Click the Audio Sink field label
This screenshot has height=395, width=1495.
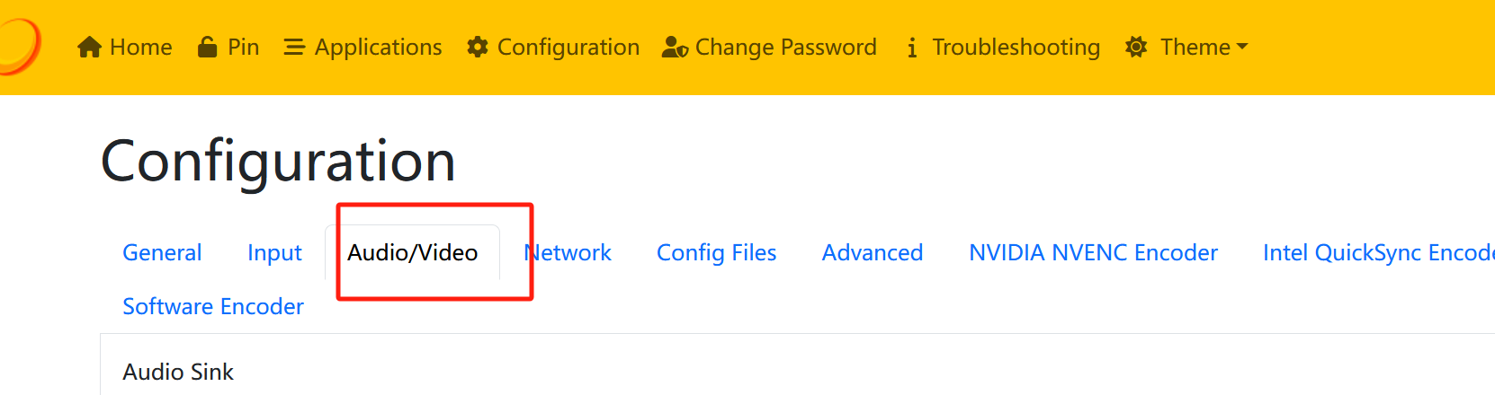point(178,372)
